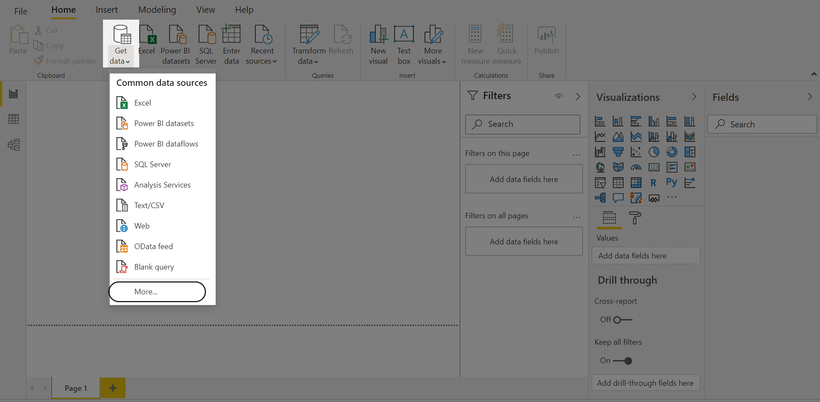Select the treemap visual

pos(690,152)
